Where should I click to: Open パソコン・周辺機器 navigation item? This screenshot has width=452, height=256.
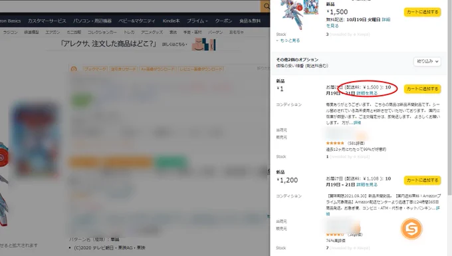[x=92, y=21]
